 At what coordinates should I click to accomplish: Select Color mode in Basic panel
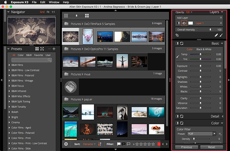coord(189,49)
